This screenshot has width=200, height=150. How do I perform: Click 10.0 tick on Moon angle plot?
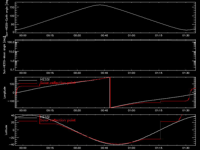coord(11,51)
